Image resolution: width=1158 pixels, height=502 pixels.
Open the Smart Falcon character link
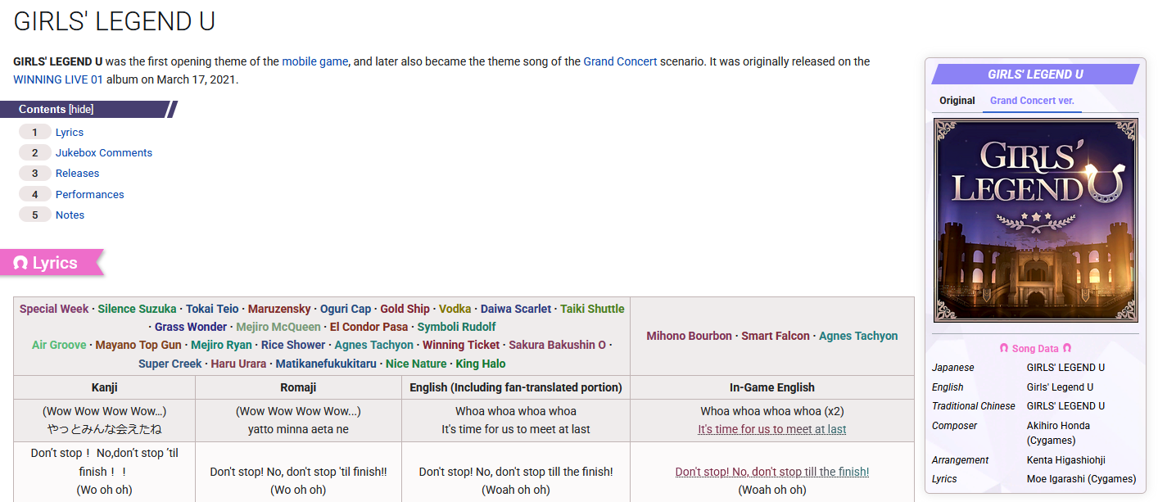776,336
